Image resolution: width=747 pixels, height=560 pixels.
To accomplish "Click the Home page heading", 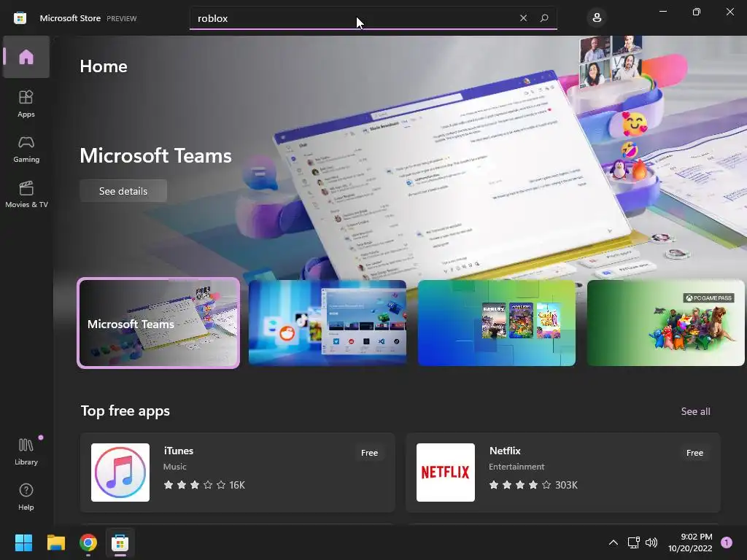I will [x=104, y=66].
